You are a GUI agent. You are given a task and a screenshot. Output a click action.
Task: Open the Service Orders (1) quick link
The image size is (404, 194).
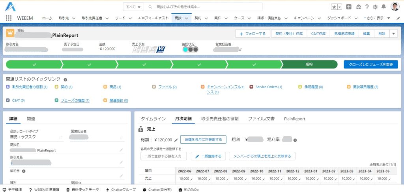point(269,87)
